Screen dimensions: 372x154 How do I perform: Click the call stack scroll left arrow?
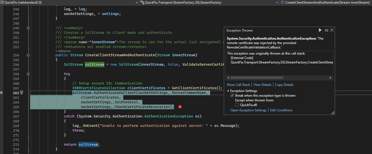(228, 78)
